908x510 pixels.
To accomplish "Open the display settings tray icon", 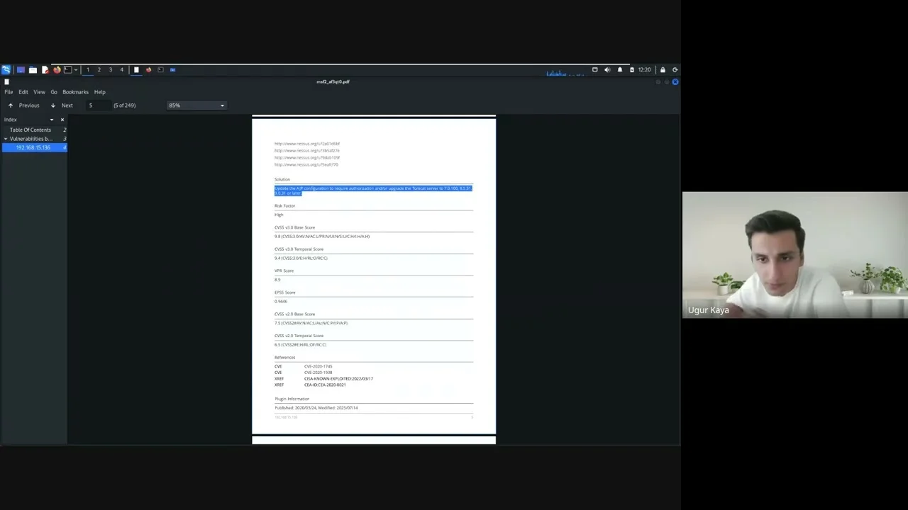I will pyautogui.click(x=595, y=69).
